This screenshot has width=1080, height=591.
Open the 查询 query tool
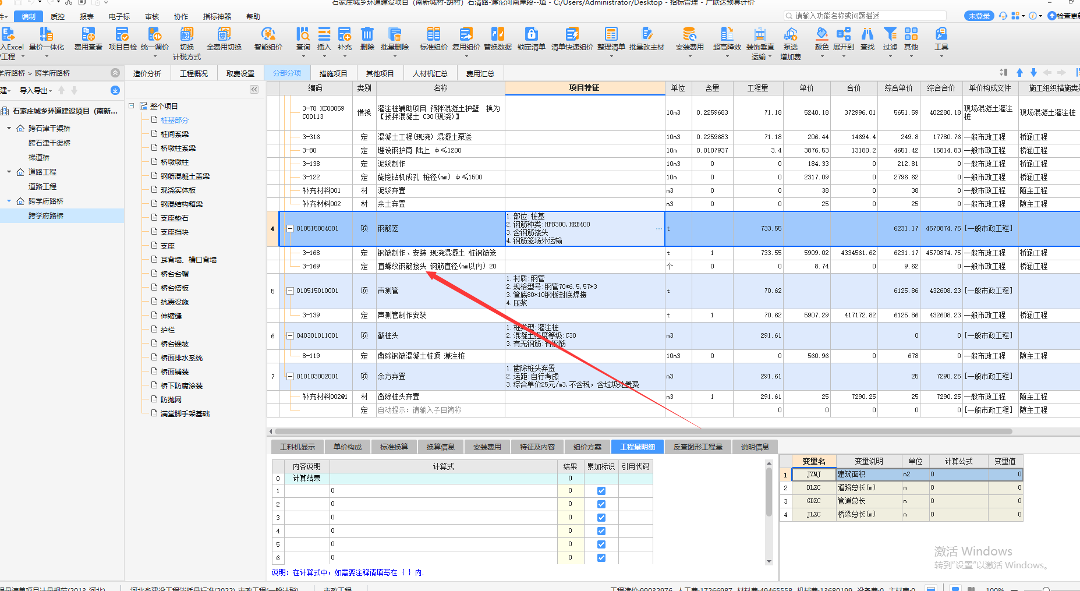(x=303, y=38)
